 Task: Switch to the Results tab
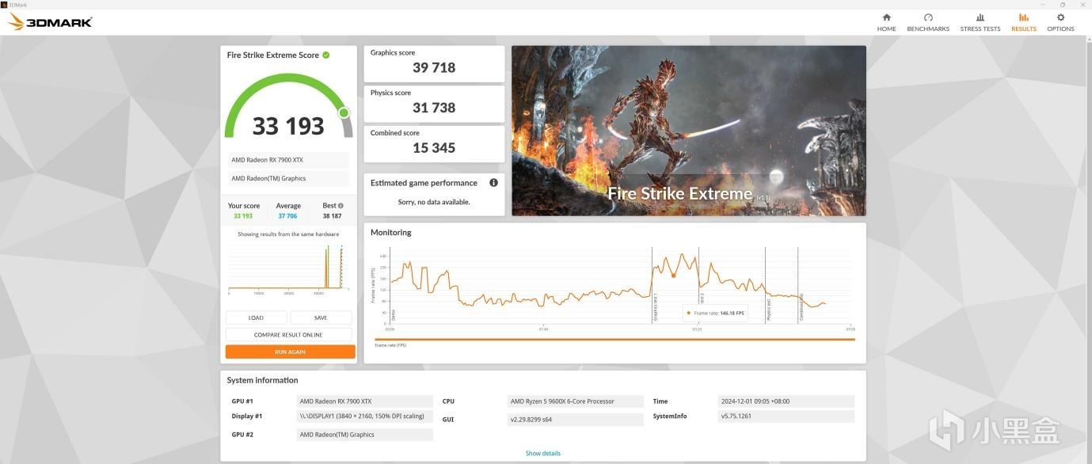coord(1023,22)
